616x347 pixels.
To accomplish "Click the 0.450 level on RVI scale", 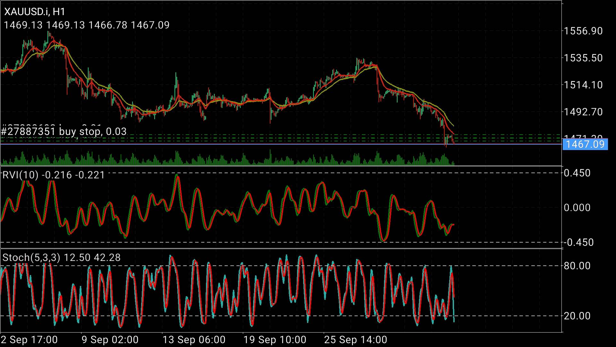I will click(x=577, y=173).
